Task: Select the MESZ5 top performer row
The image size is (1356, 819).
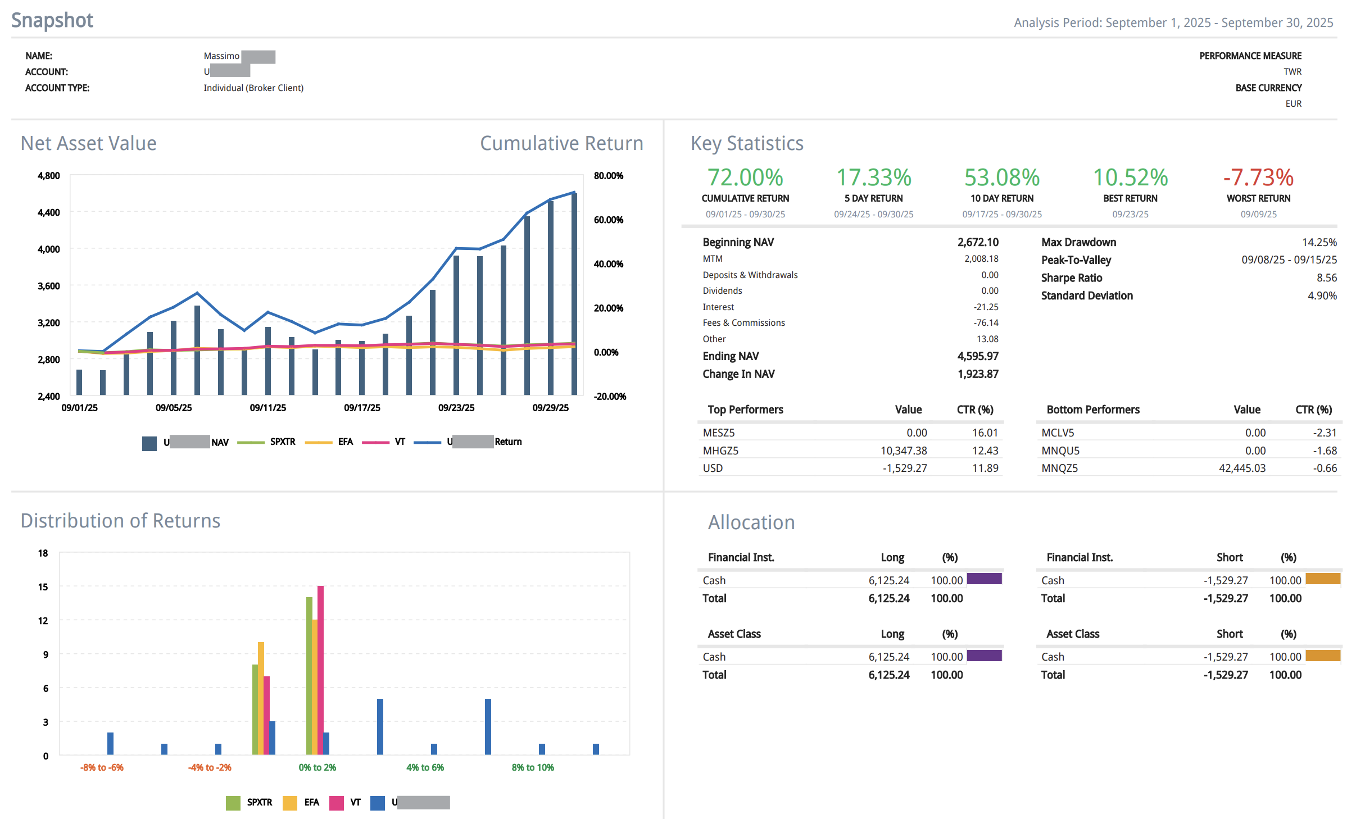Action: [x=719, y=433]
